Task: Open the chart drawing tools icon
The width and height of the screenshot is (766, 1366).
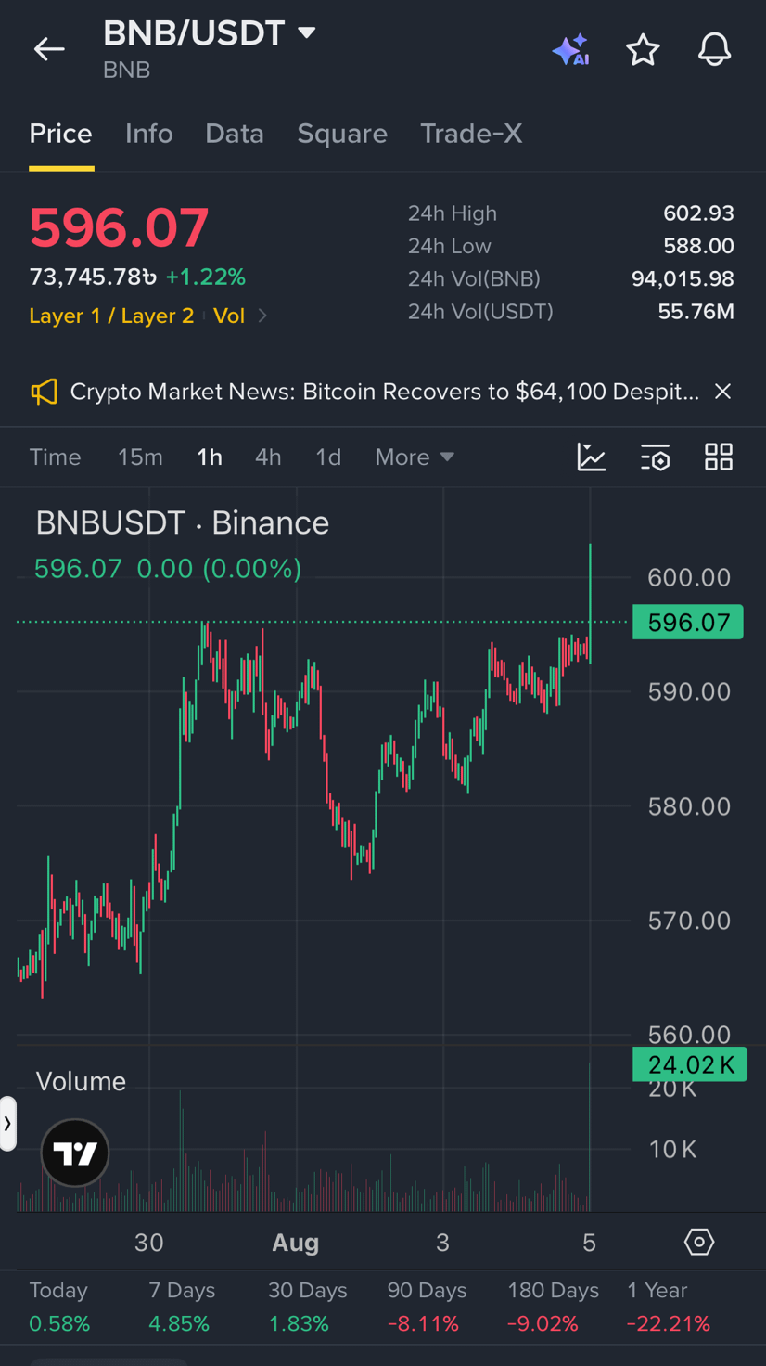Action: pyautogui.click(x=592, y=457)
